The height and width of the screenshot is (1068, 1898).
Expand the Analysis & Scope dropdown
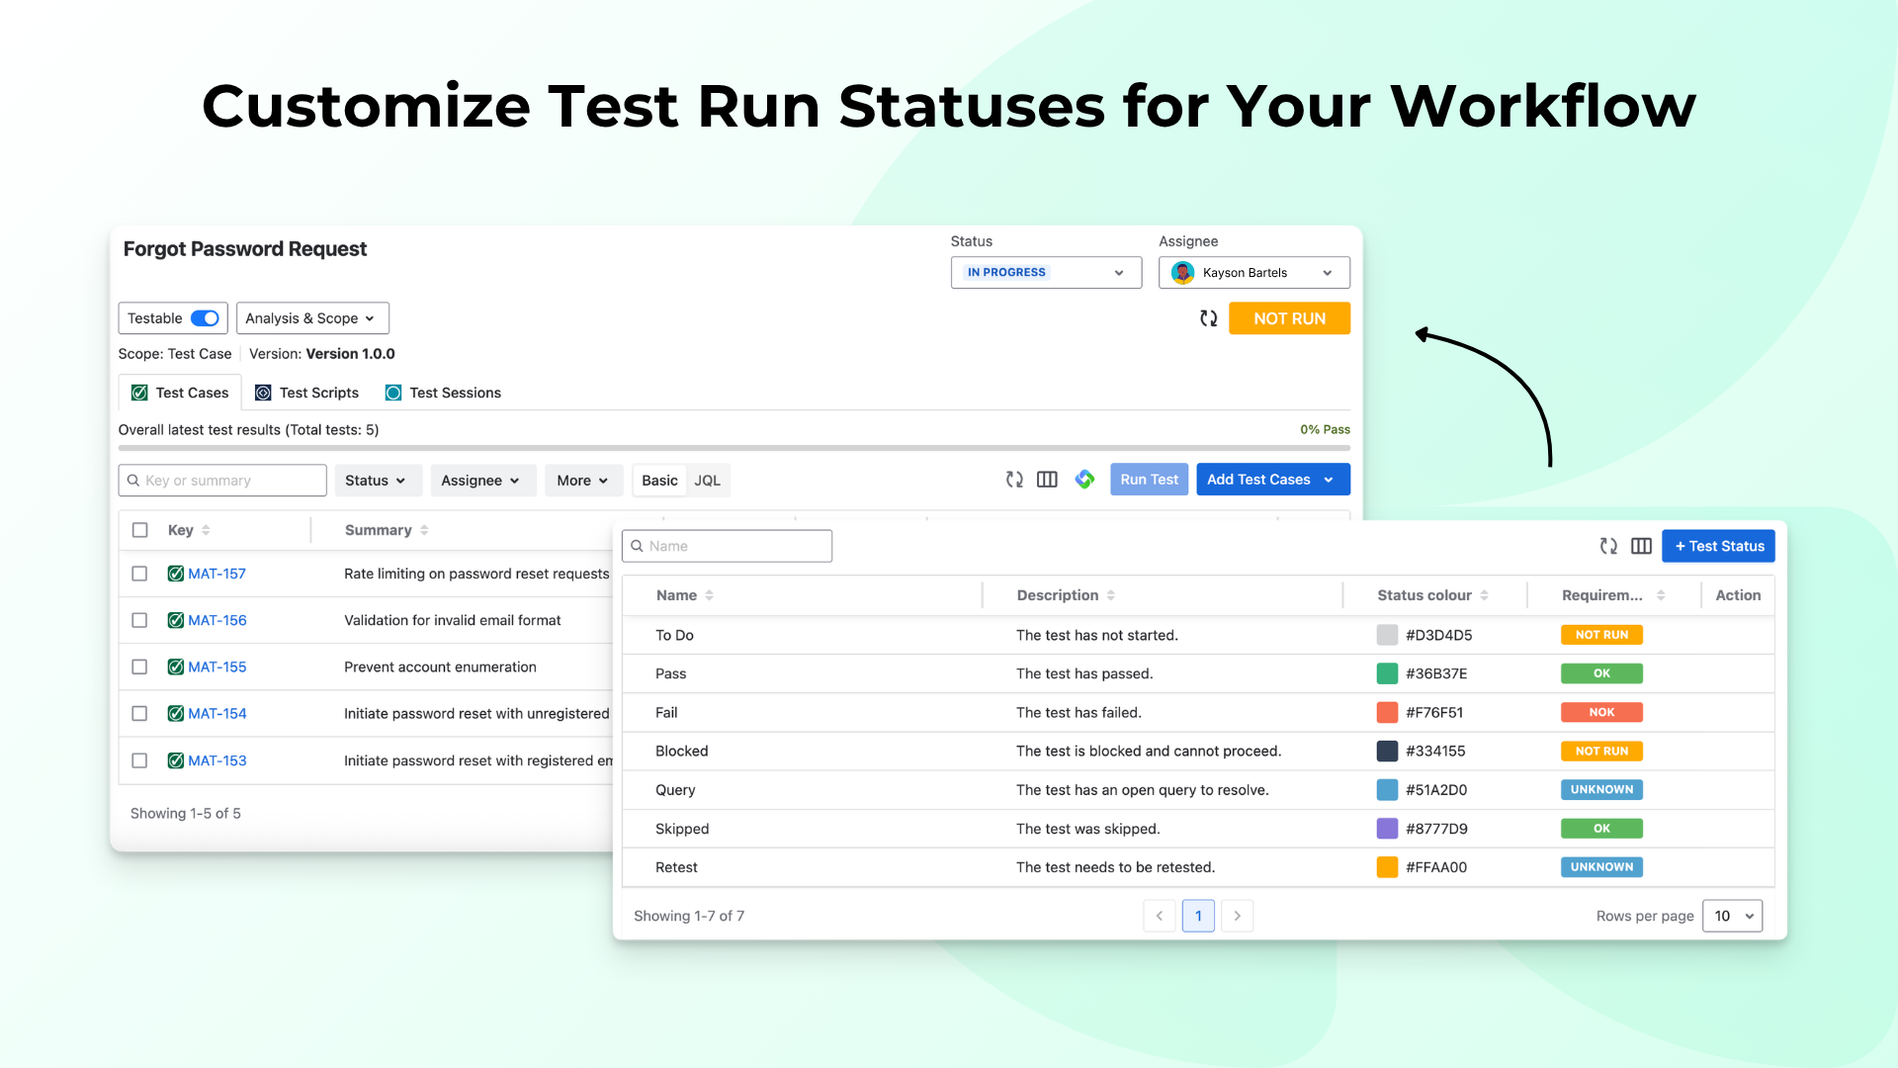tap(312, 318)
